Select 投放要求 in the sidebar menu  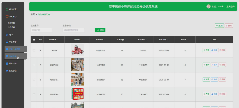(x=16, y=56)
